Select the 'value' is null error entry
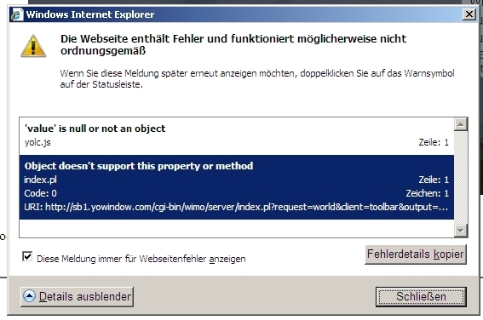 237,135
